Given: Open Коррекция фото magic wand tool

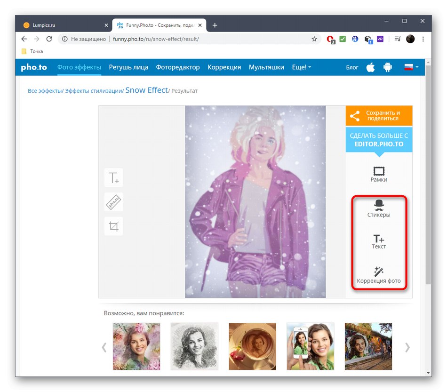Looking at the screenshot, I should tap(379, 275).
